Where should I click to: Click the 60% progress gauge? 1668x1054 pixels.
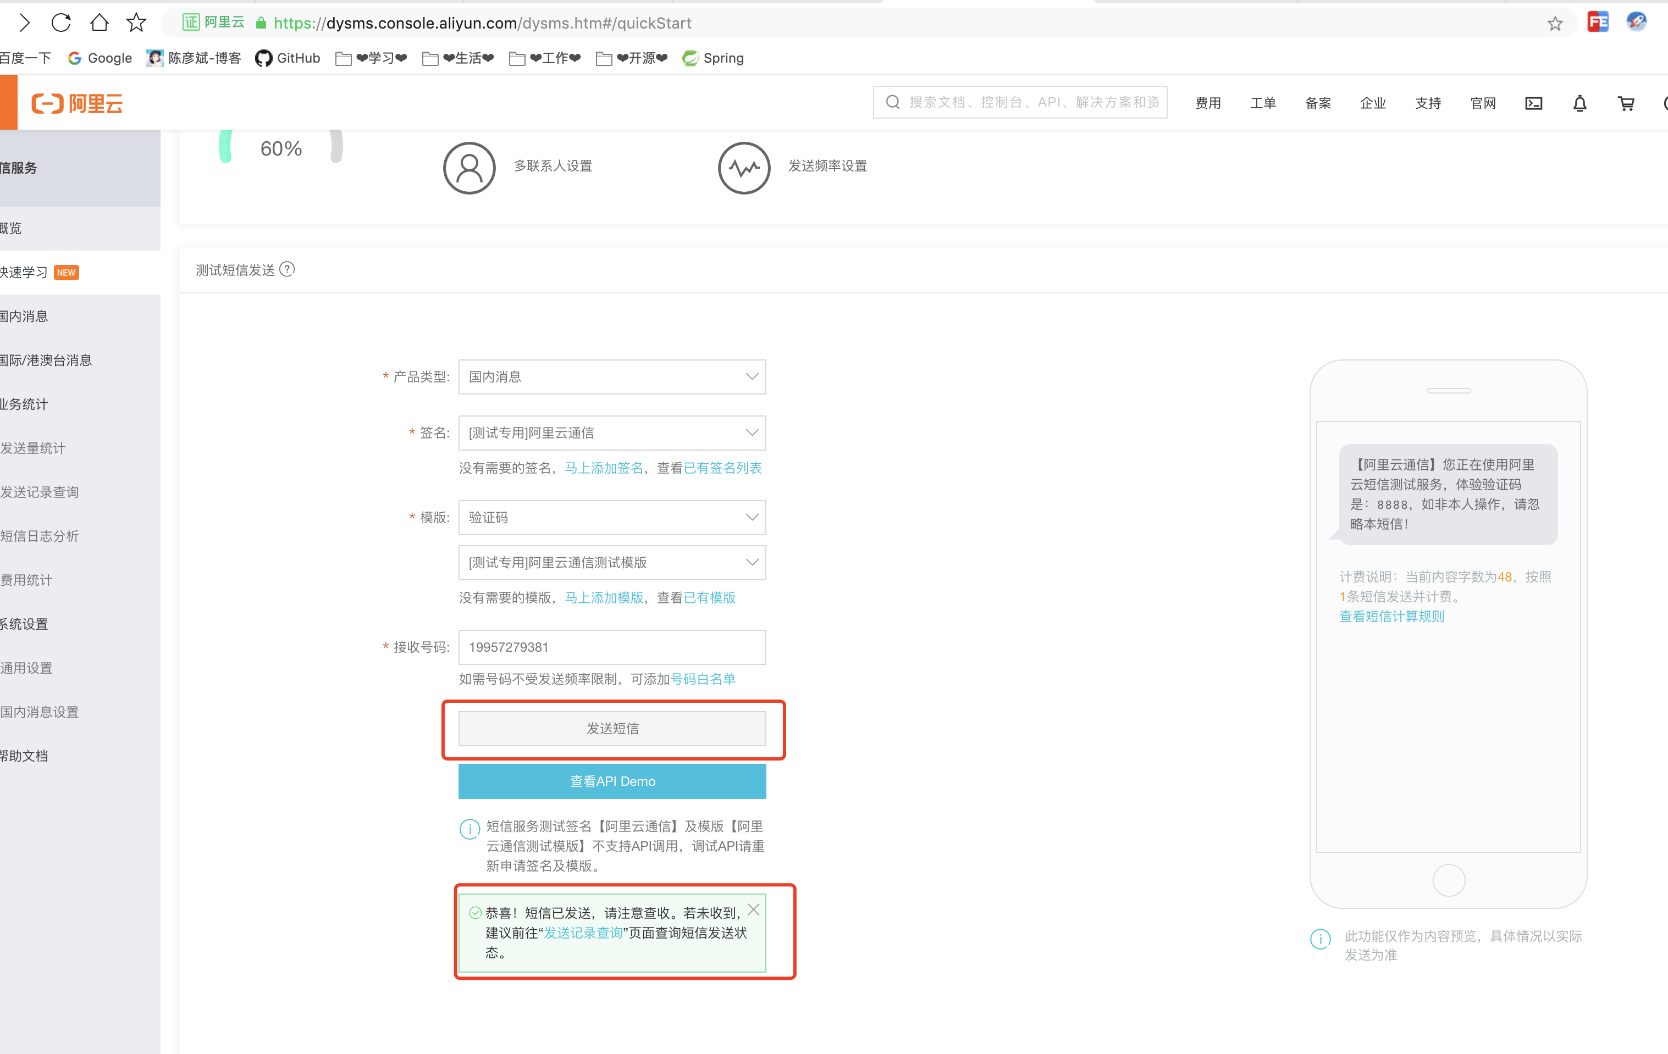point(280,147)
